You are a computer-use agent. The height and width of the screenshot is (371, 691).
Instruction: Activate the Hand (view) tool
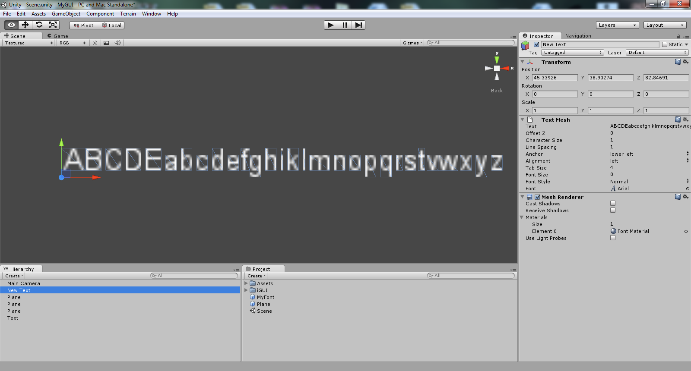pos(11,25)
